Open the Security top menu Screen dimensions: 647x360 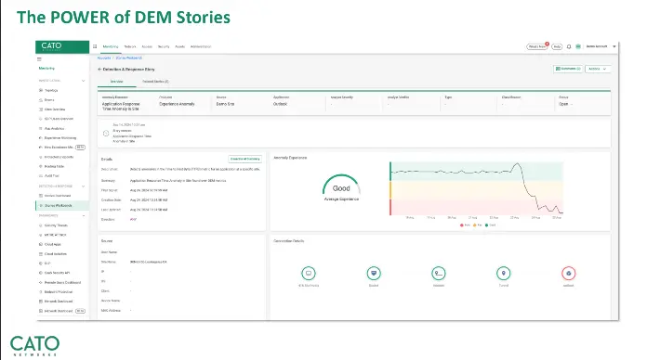(164, 46)
